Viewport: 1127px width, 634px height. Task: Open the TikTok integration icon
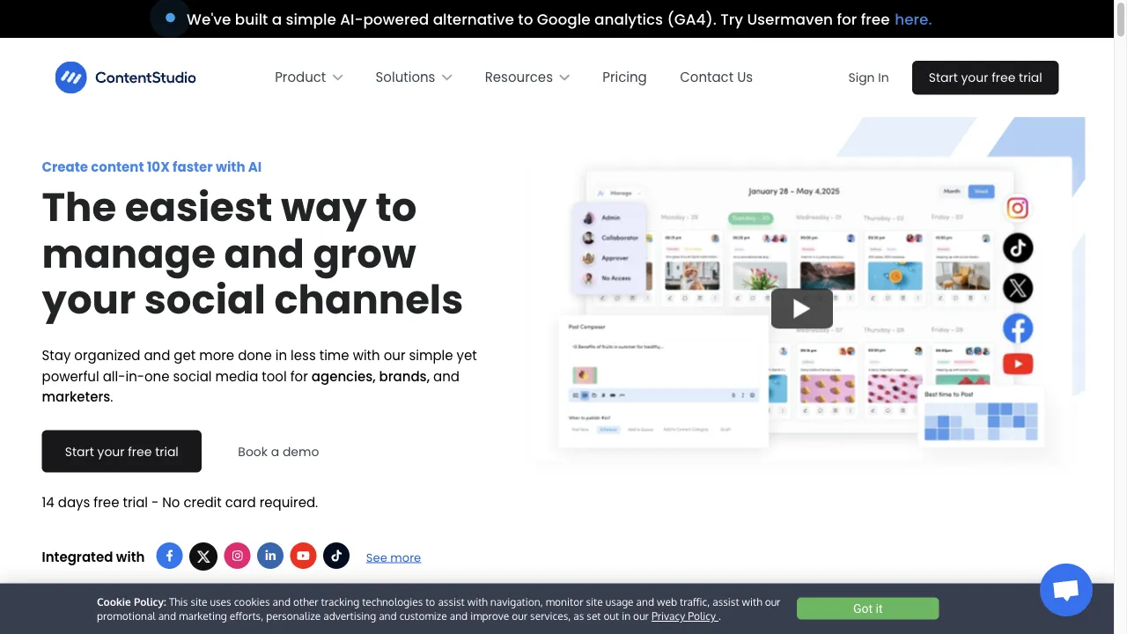point(336,556)
